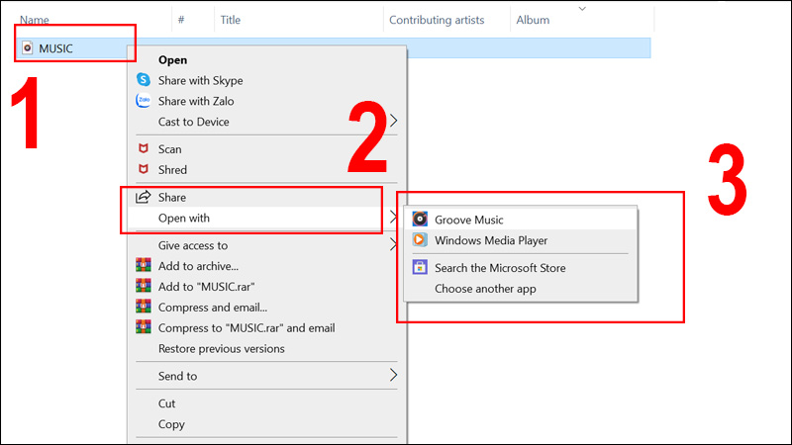Click the McAfee icon beside Shred
The image size is (792, 445).
(x=144, y=169)
